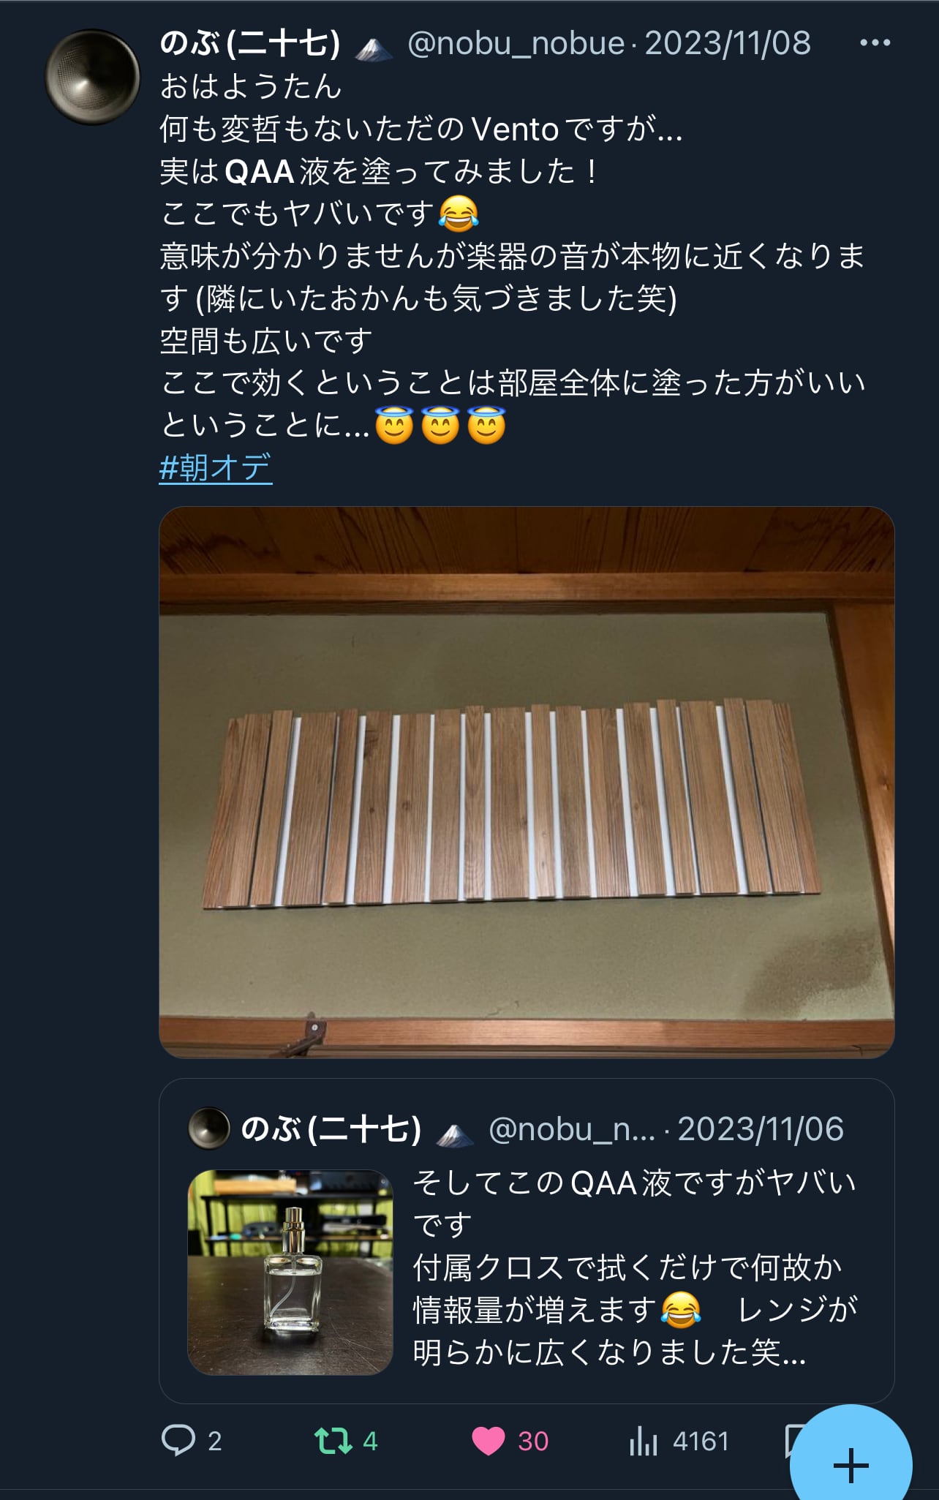Tap the retweet arrows icon
Screen dimensions: 939x1500
(333, 1441)
